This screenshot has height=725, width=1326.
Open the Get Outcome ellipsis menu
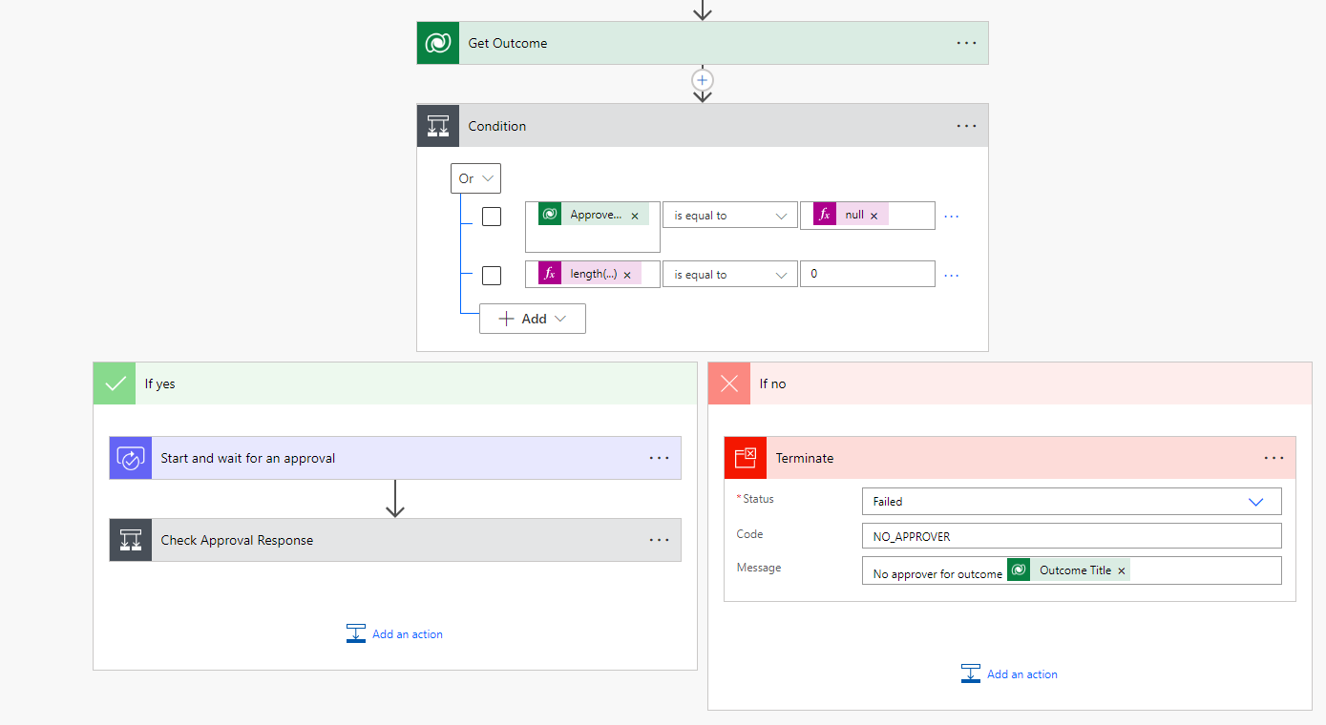tap(966, 43)
